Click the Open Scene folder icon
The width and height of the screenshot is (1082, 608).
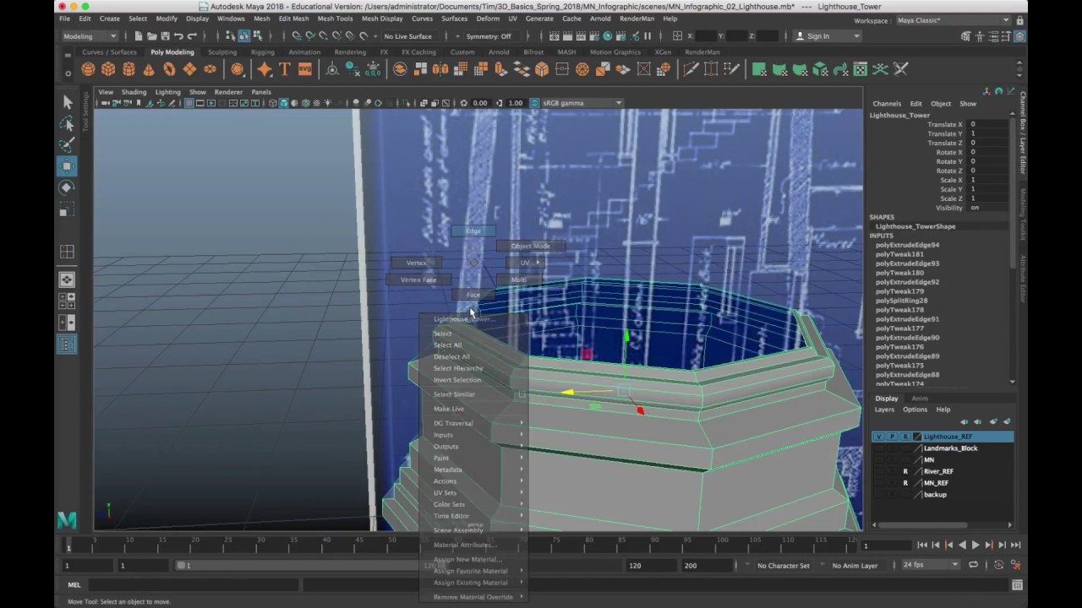click(152, 36)
